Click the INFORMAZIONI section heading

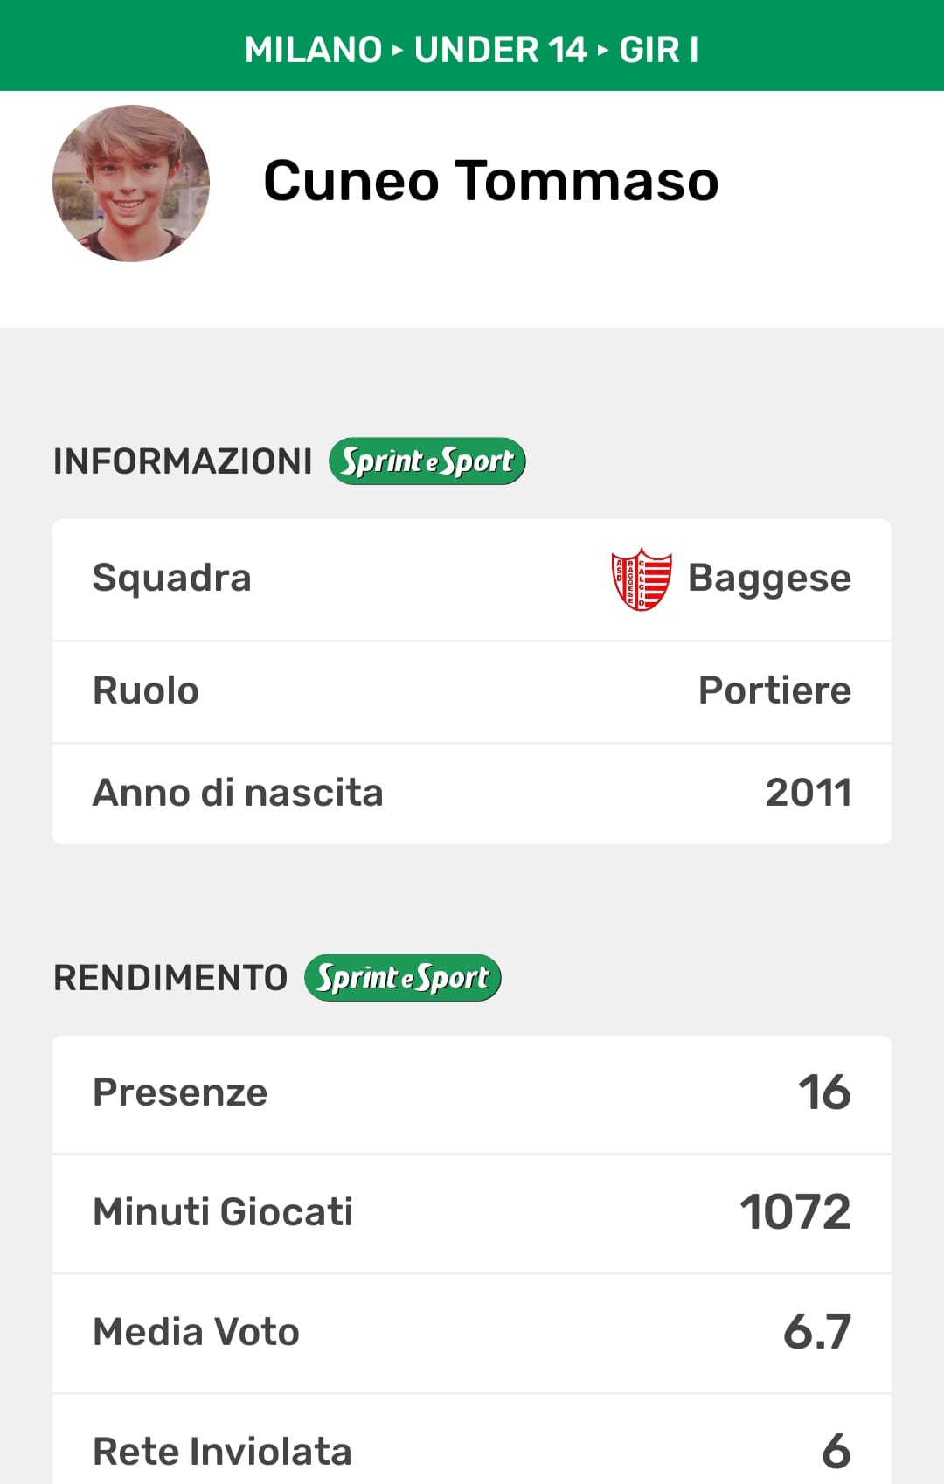click(x=183, y=461)
